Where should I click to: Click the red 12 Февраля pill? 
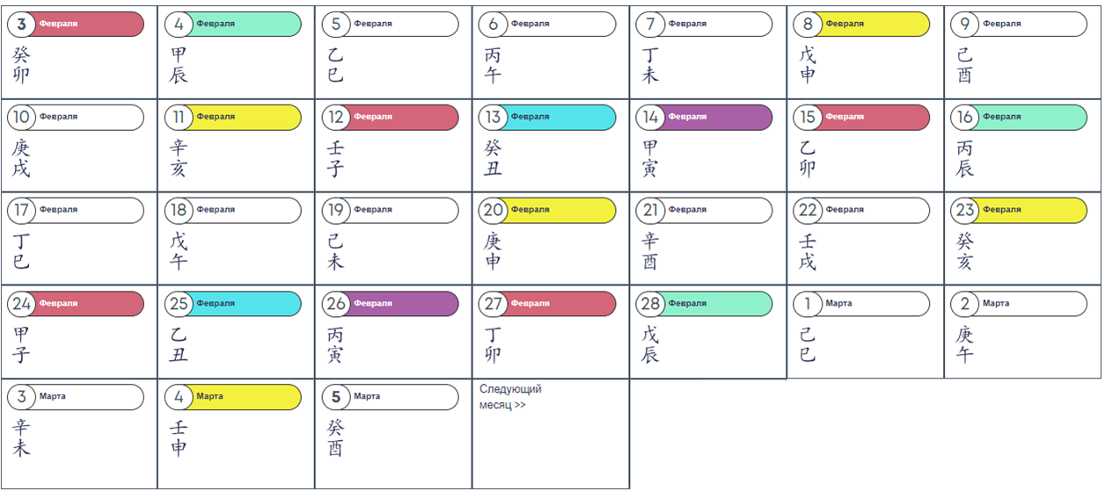click(x=391, y=117)
